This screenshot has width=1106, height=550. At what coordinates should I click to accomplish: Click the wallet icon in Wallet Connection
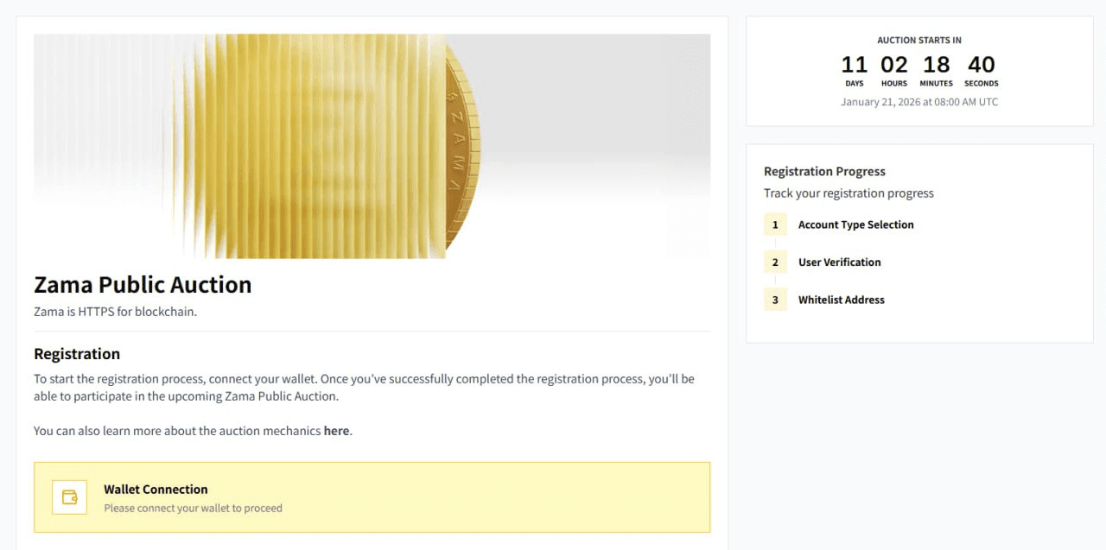tap(69, 497)
